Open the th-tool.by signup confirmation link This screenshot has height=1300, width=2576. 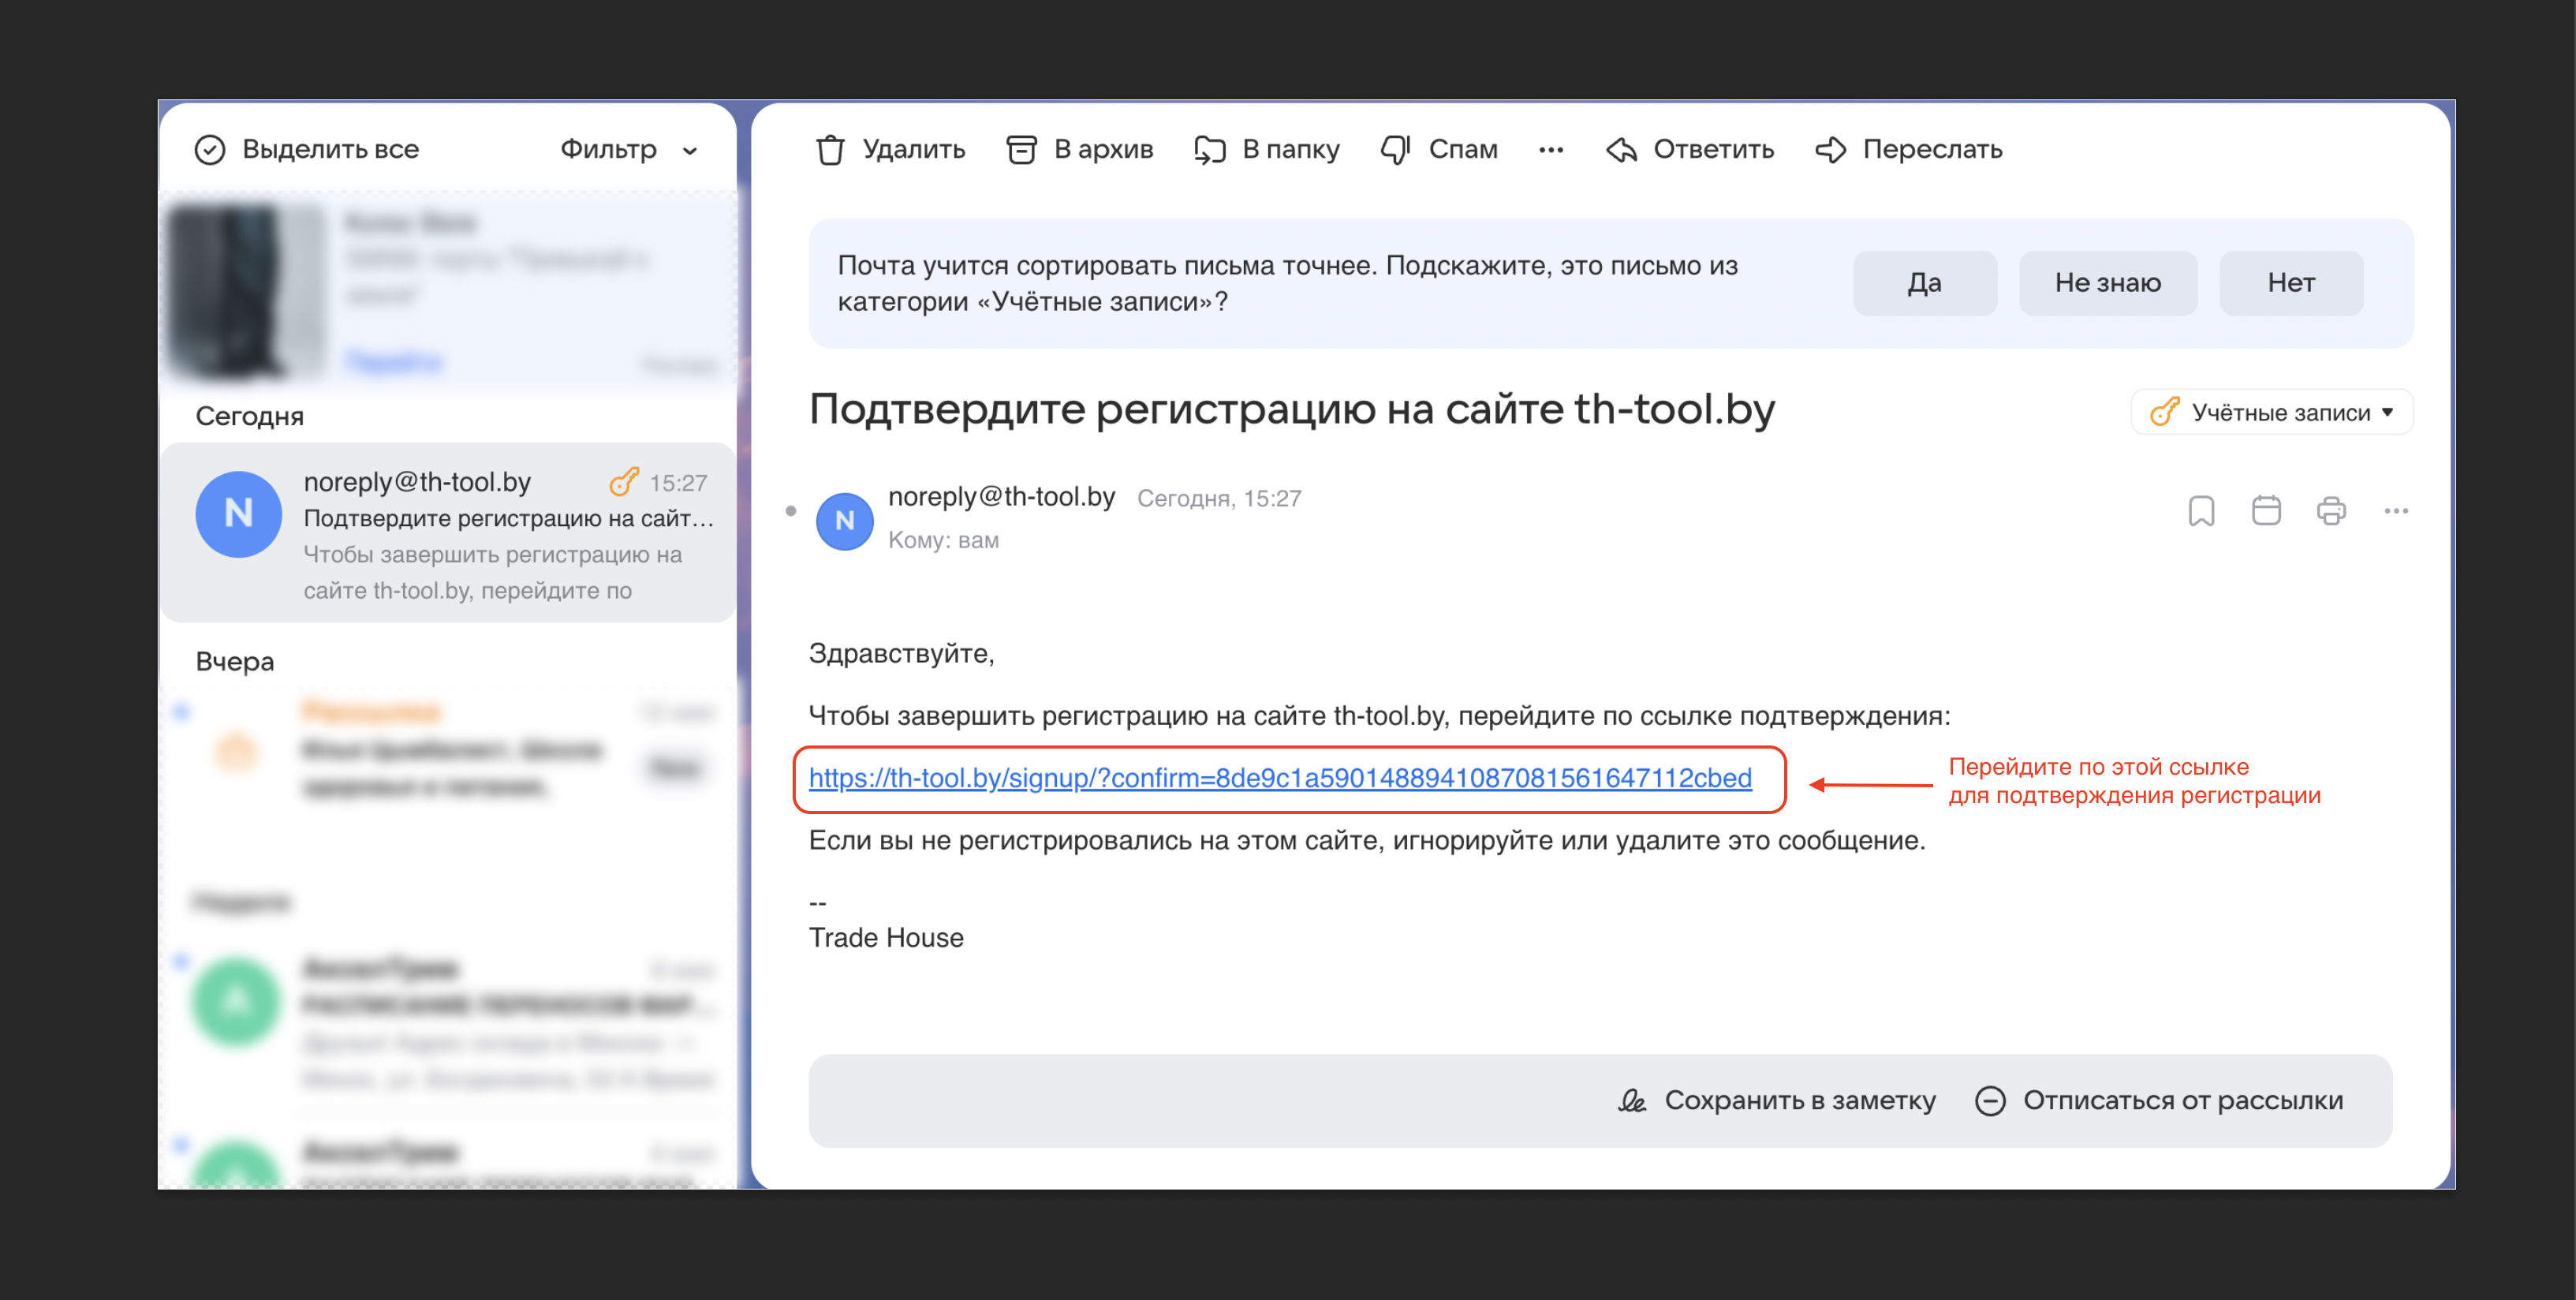click(x=1280, y=778)
